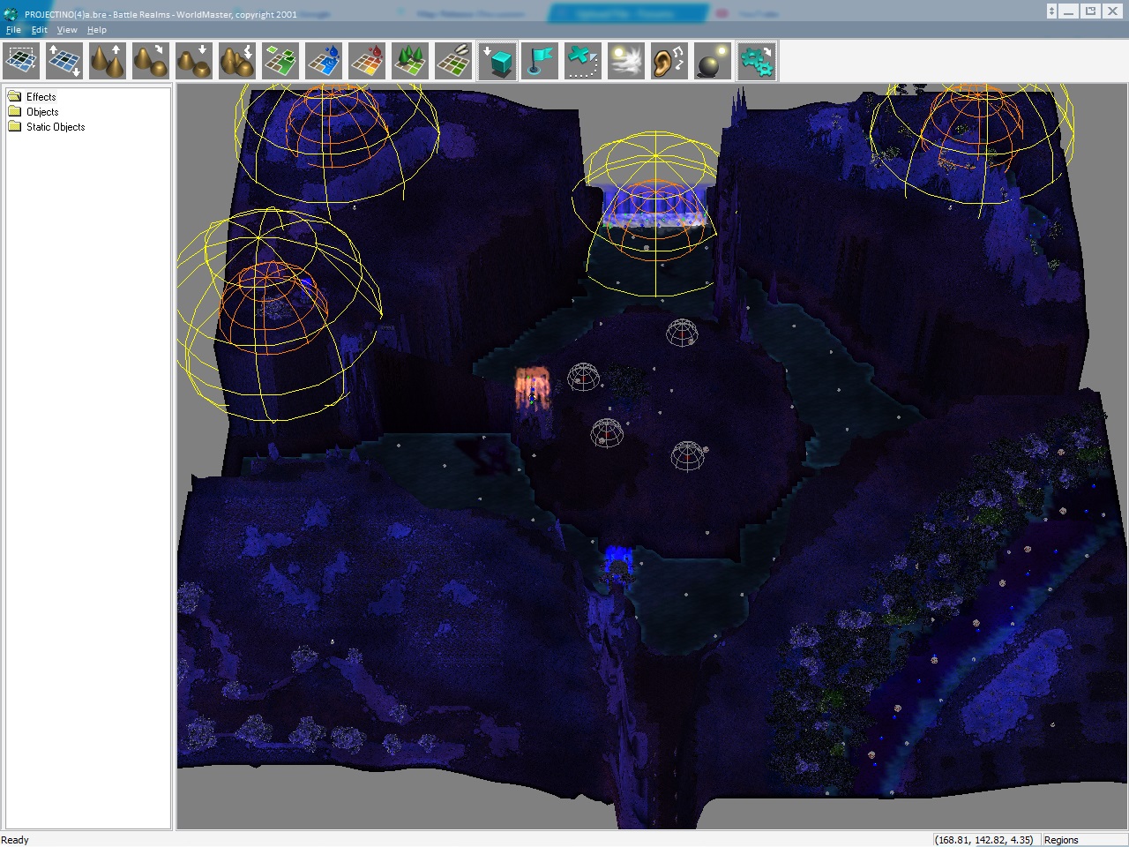Screen dimensions: 1129x847
Task: Select the water paint tool
Action: click(324, 61)
